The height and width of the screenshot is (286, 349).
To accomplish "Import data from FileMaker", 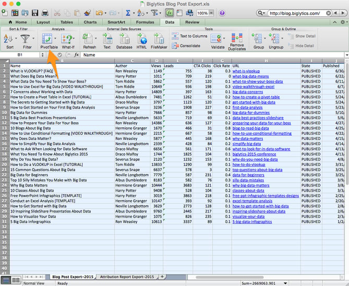I will tap(159, 41).
